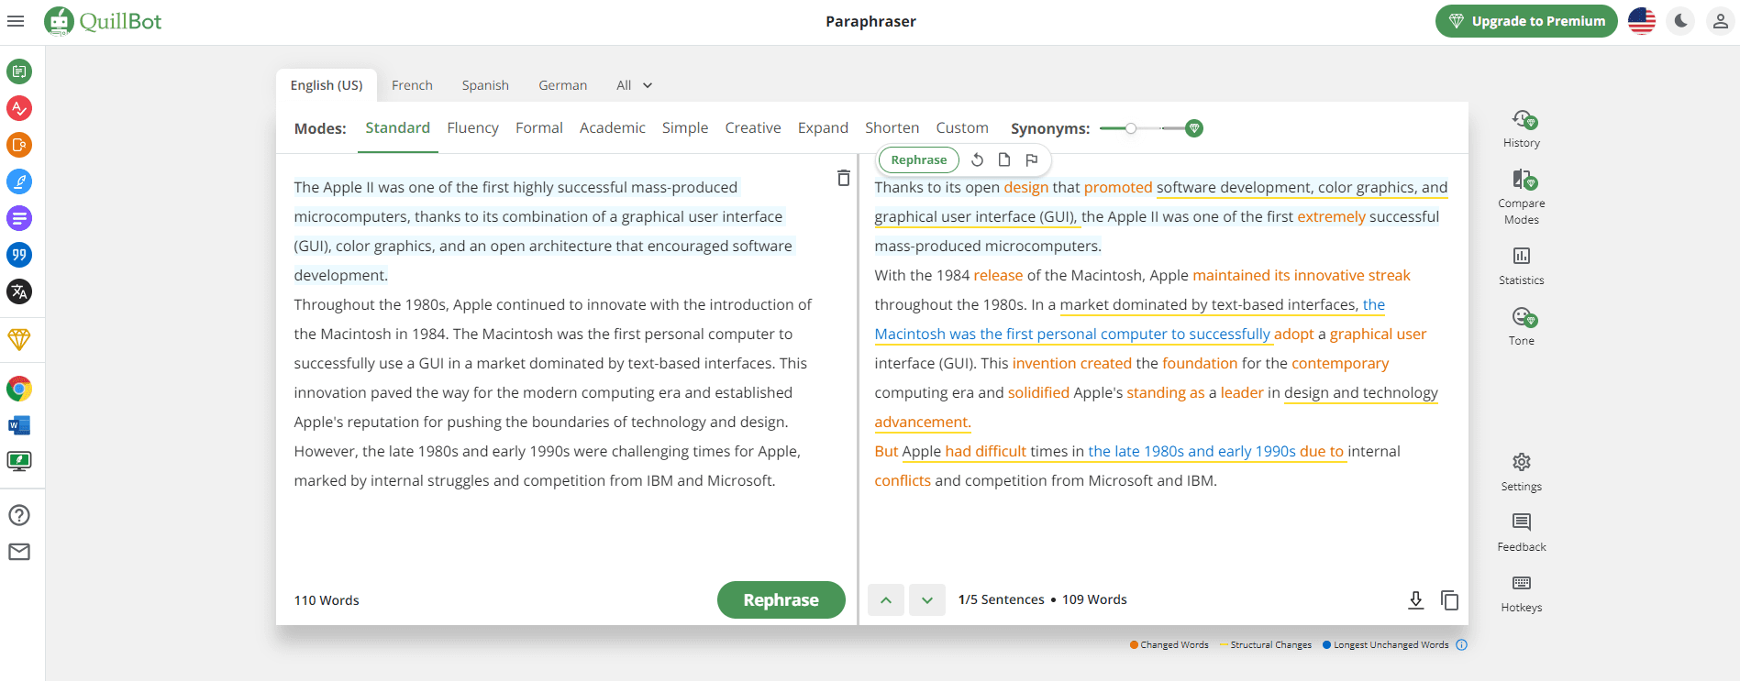Open the hamburger navigation menu
Viewport: 1740px width, 681px height.
[x=16, y=21]
